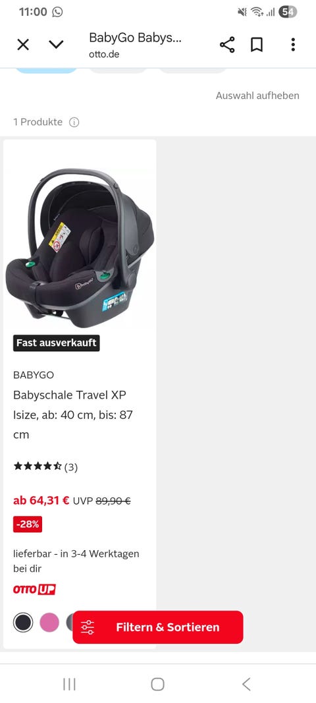Click the OTTO UP logo badge
316x703 pixels.
34,590
